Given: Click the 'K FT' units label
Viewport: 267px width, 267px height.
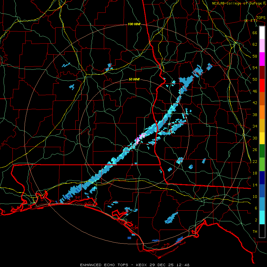Looking at the screenshot, I should [251, 21].
